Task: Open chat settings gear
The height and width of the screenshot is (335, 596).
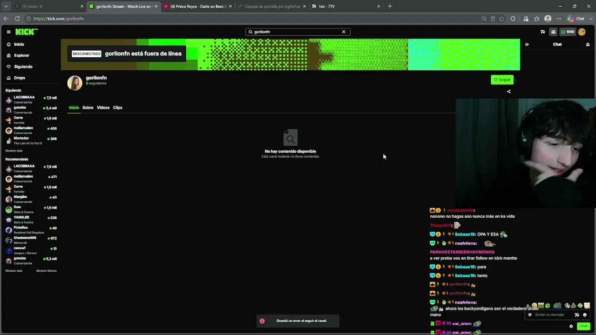Action: (571, 326)
